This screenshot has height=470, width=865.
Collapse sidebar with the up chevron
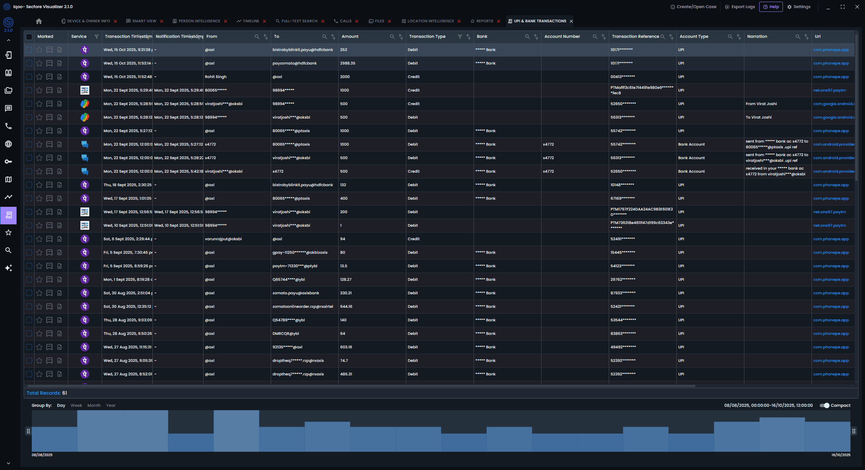[x=8, y=40]
